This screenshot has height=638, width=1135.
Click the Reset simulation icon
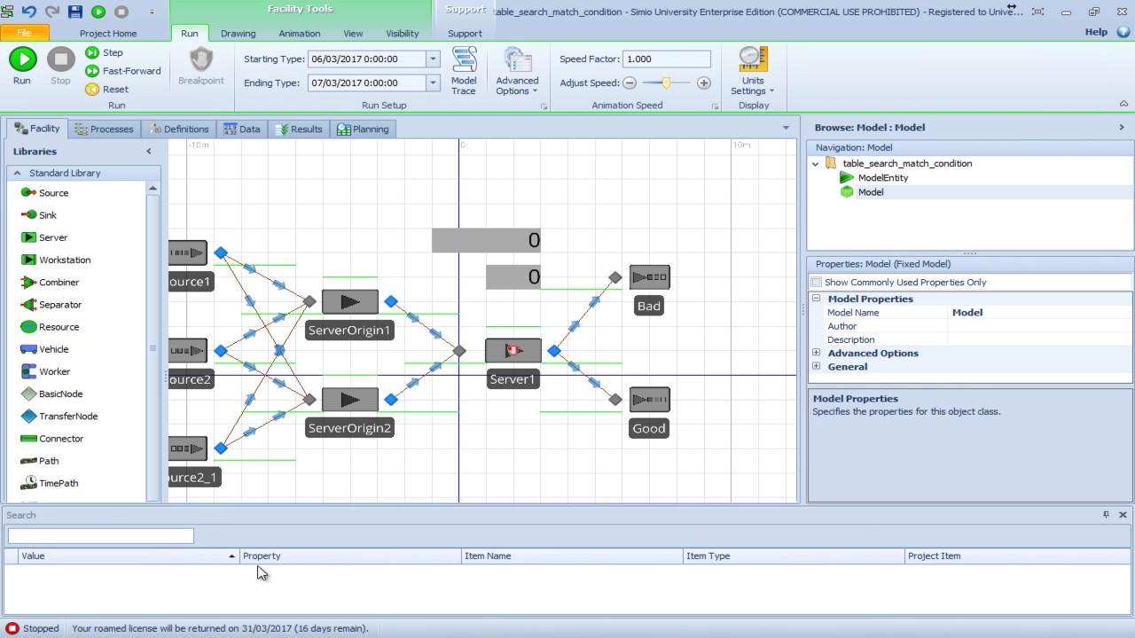[x=92, y=89]
